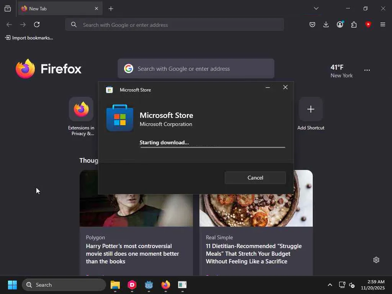
Task: Open the Windows Start menu
Action: tap(12, 285)
